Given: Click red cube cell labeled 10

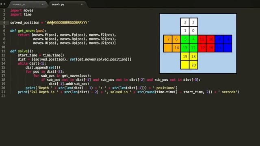Looking at the screenshot, I should point(210,39).
